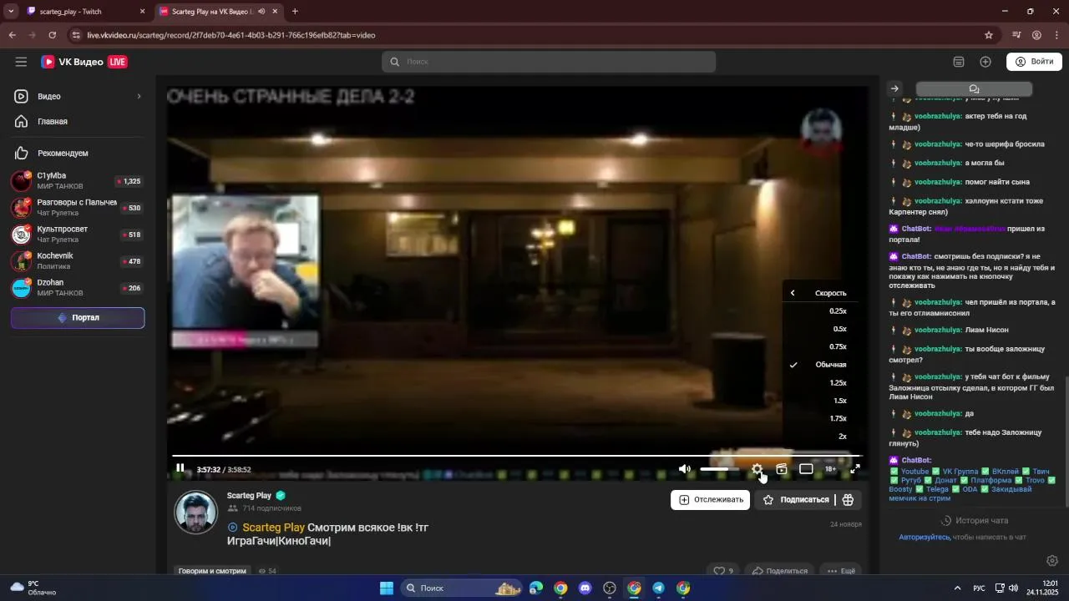Switch to scarteg_play Twitch browser tab

82,12
